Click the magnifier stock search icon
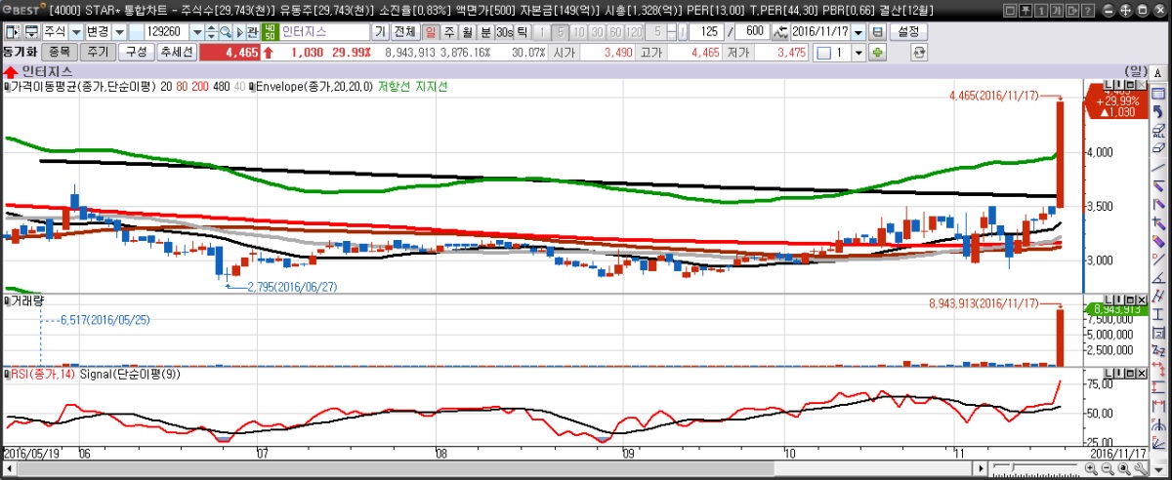The width and height of the screenshot is (1172, 480). (x=225, y=32)
